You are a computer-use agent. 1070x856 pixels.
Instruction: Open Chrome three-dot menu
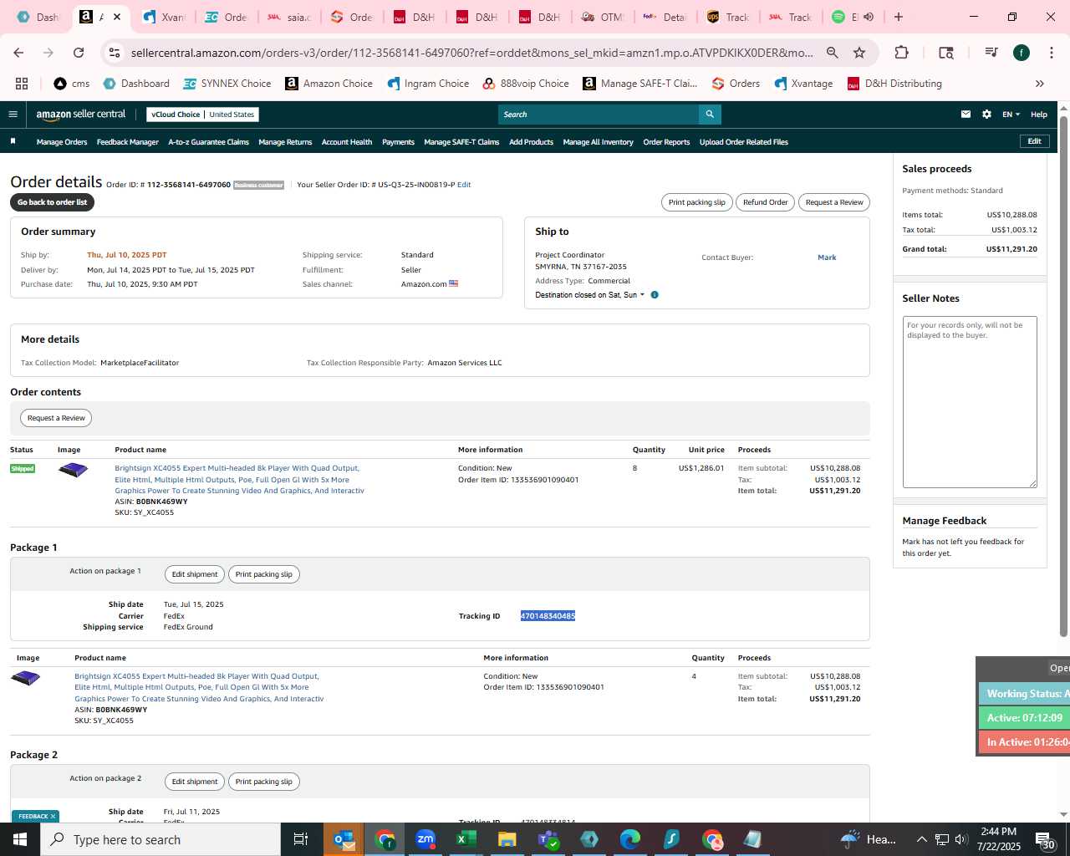[1051, 53]
